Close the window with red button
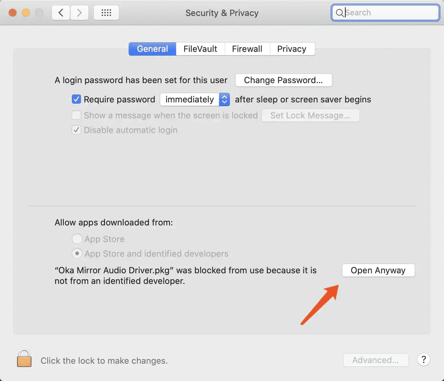 (x=13, y=13)
